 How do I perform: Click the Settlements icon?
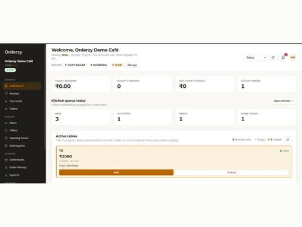6,160
